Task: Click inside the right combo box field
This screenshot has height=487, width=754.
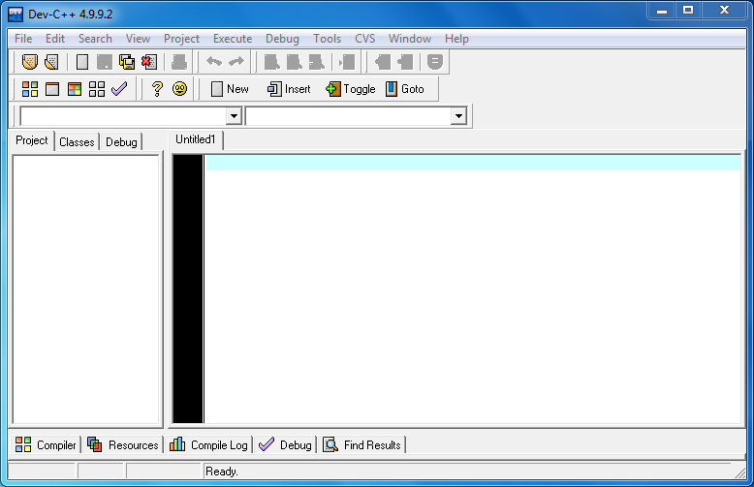Action: 349,116
